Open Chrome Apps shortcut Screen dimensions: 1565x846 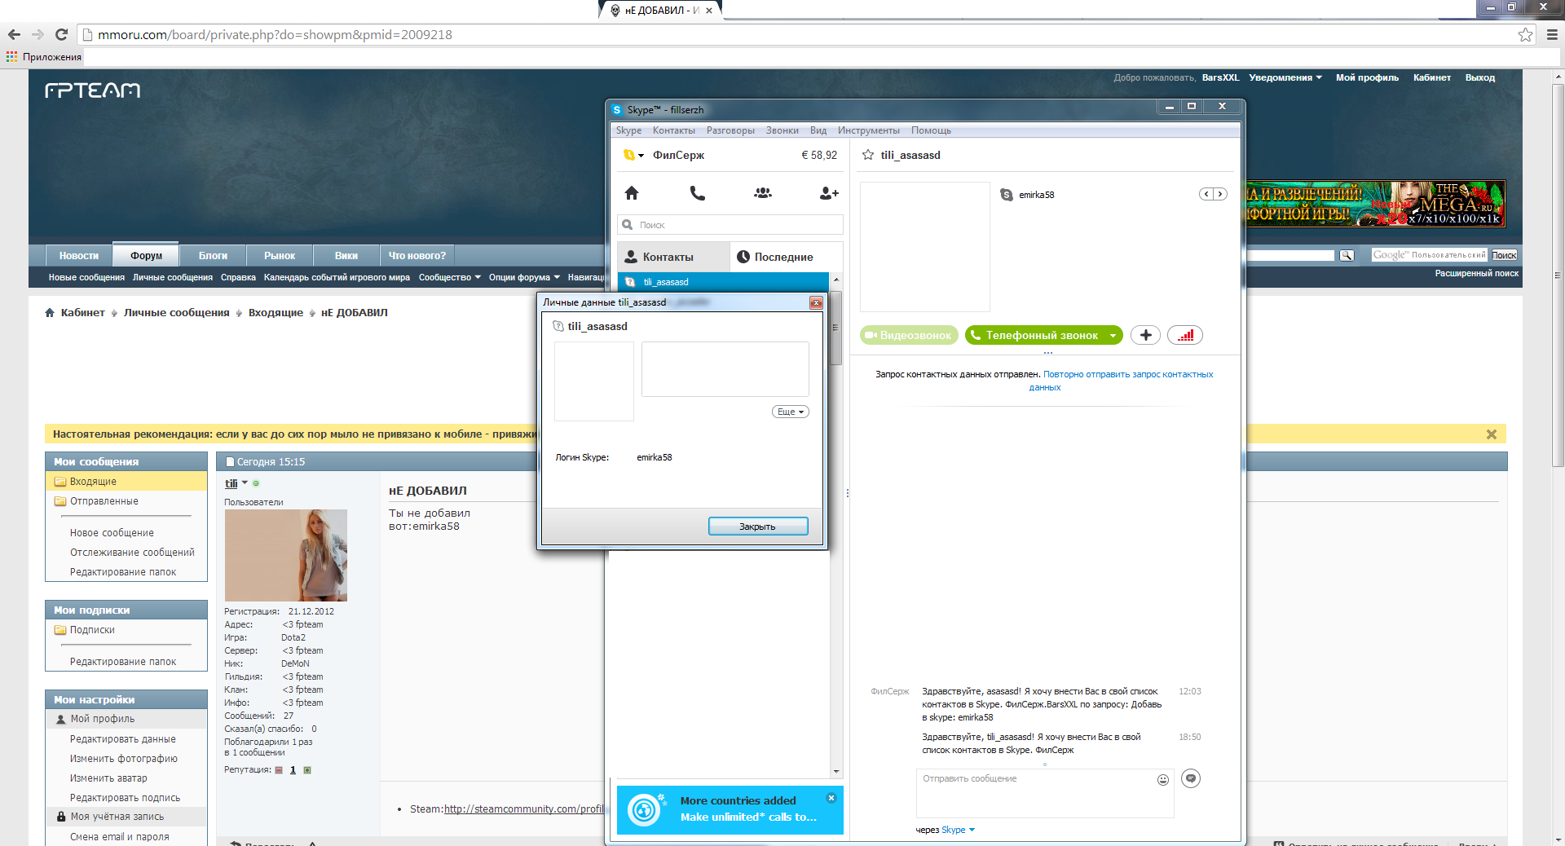click(44, 57)
